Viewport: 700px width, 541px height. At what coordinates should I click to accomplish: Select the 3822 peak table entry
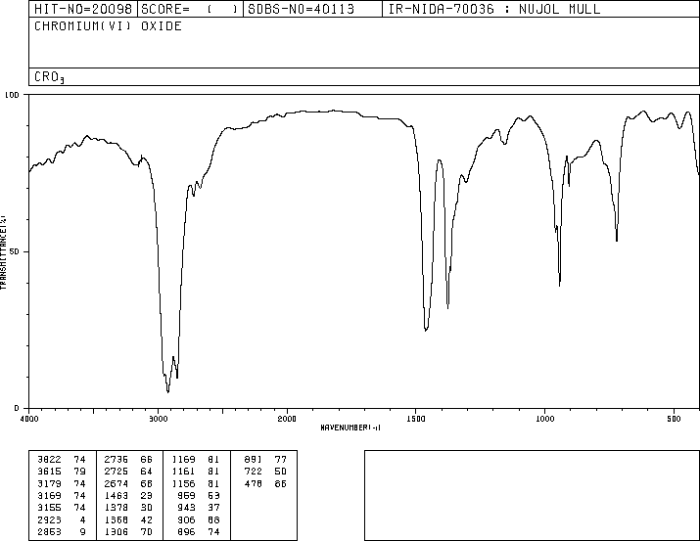click(x=49, y=460)
